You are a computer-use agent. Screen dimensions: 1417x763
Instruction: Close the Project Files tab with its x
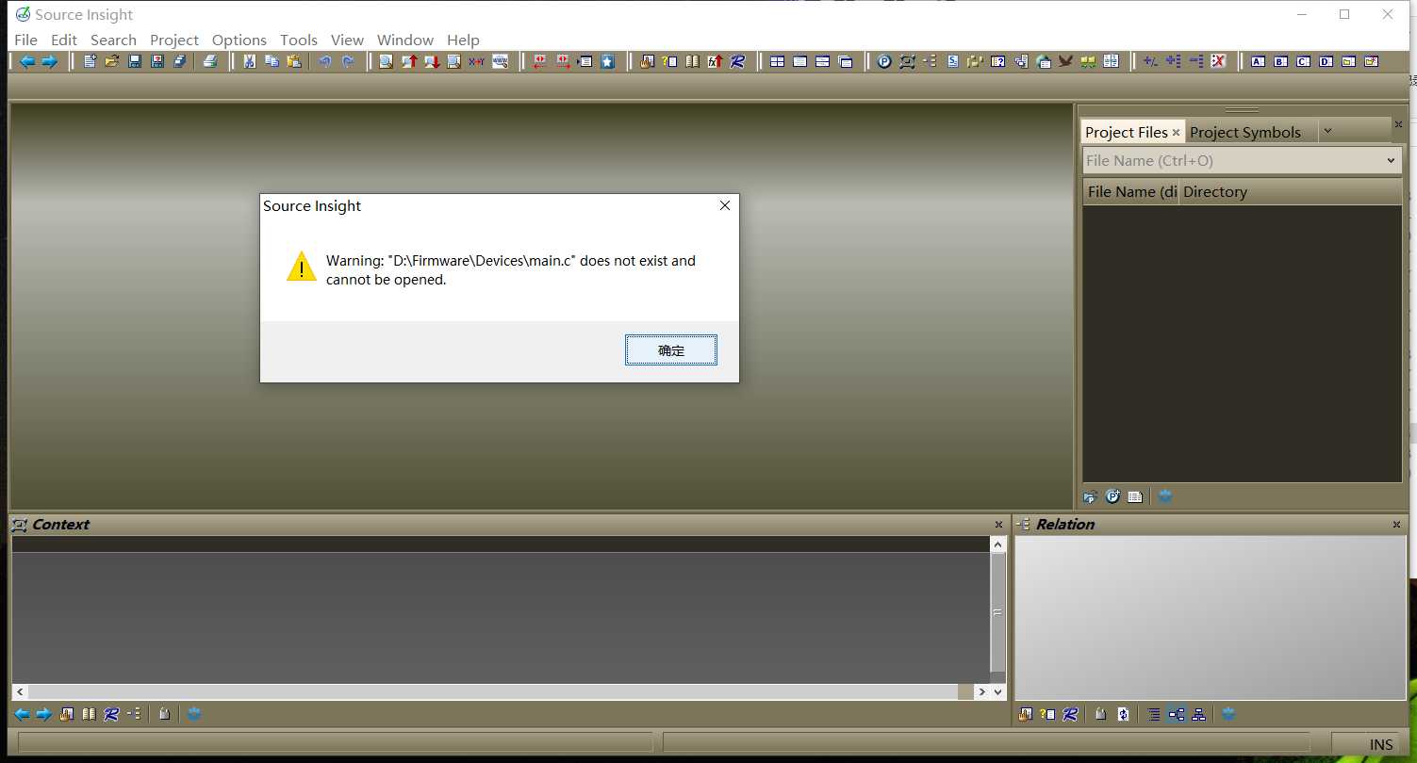point(1176,133)
